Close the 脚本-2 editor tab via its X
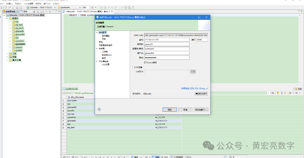 pyautogui.click(x=112, y=11)
